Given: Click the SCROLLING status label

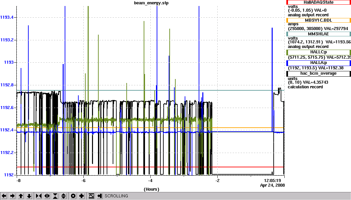Looking at the screenshot, I should 116,196.
